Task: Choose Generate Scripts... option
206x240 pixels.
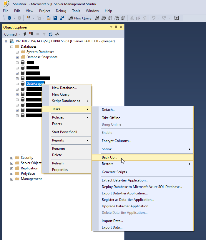Action: [142, 172]
